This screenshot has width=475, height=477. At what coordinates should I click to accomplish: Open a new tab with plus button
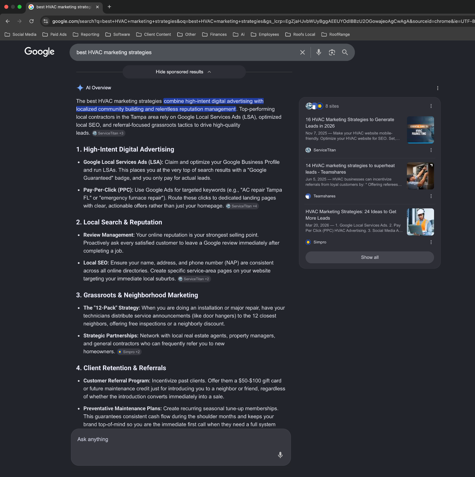pyautogui.click(x=109, y=7)
